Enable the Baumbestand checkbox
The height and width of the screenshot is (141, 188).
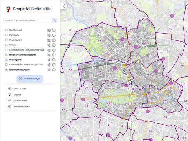pos(6,30)
